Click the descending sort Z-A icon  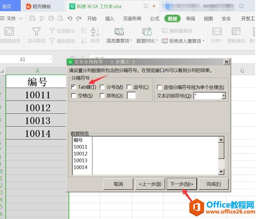84,41
